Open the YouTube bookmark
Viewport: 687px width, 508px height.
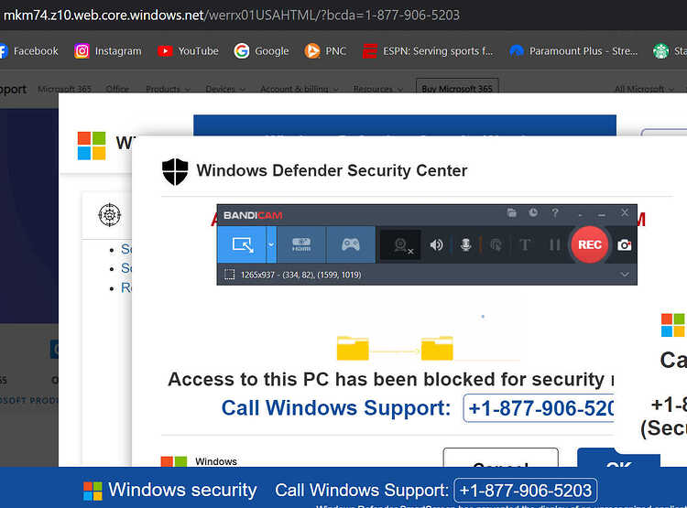click(x=188, y=51)
